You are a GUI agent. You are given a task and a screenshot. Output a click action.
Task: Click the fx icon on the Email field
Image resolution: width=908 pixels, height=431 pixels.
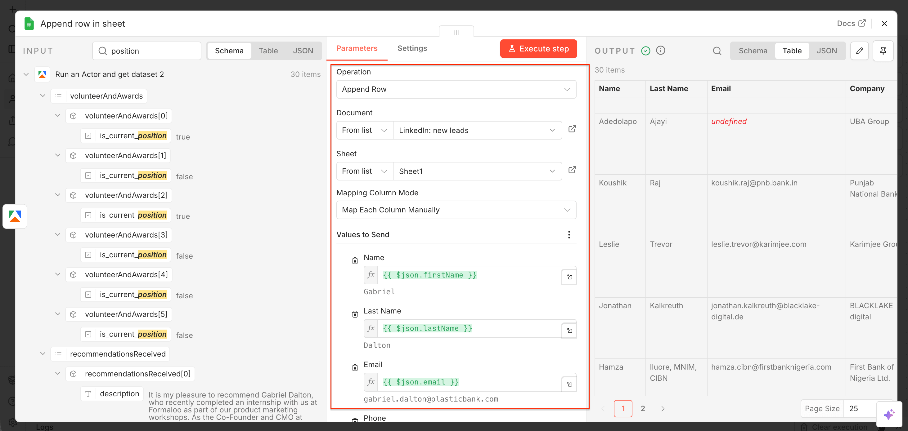click(371, 382)
